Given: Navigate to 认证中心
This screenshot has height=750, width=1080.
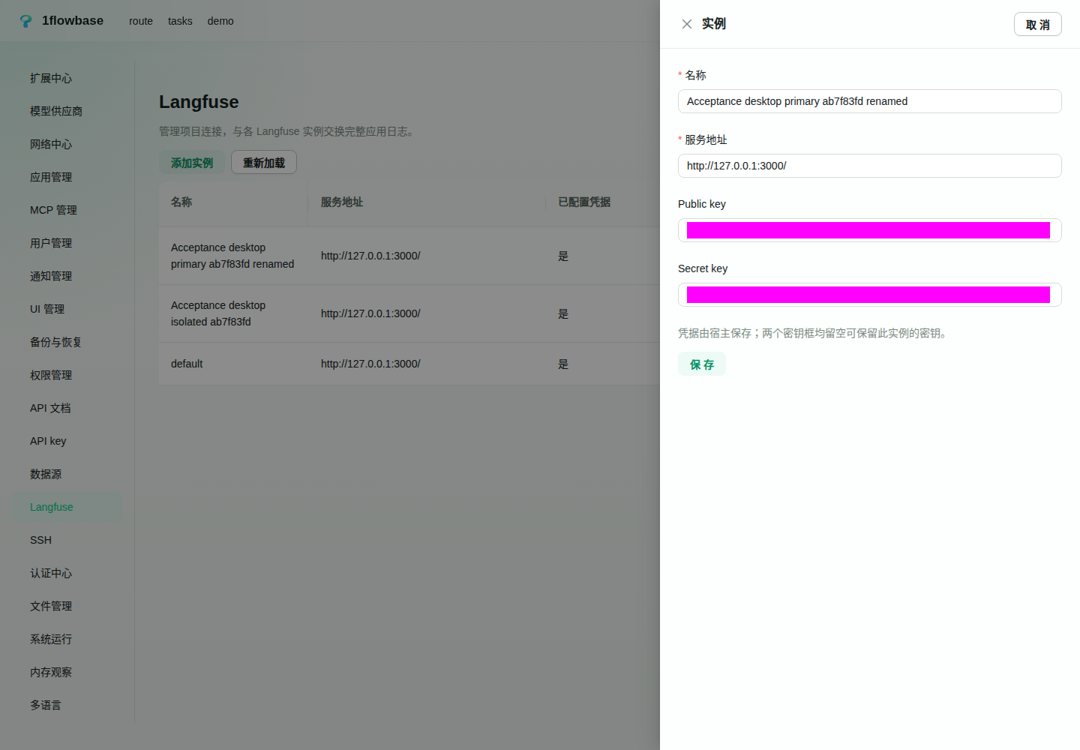Looking at the screenshot, I should (67, 573).
